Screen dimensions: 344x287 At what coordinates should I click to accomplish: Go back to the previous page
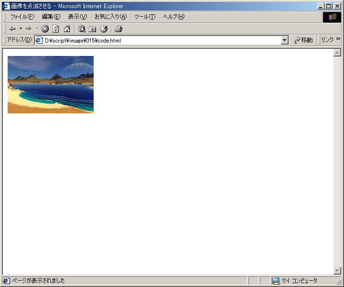(x=12, y=29)
